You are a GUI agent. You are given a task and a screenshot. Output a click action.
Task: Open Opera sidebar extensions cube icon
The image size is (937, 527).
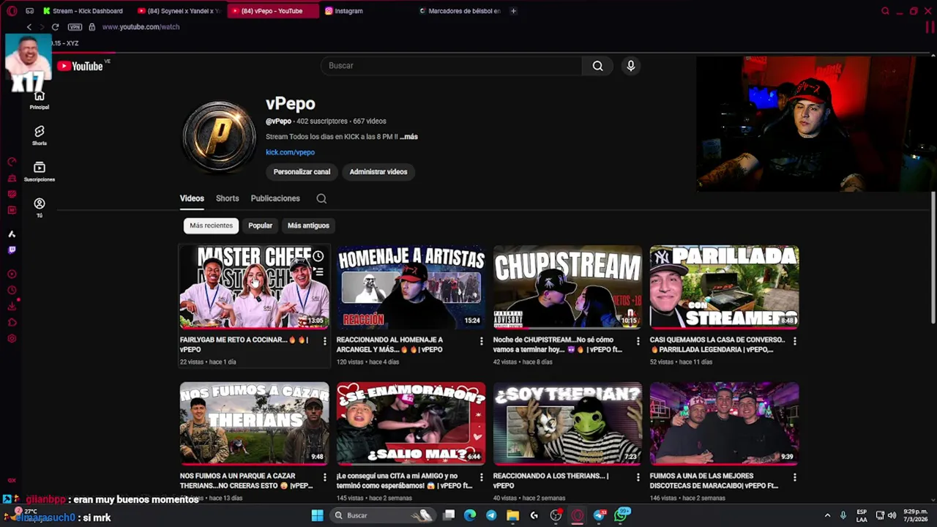(12, 323)
